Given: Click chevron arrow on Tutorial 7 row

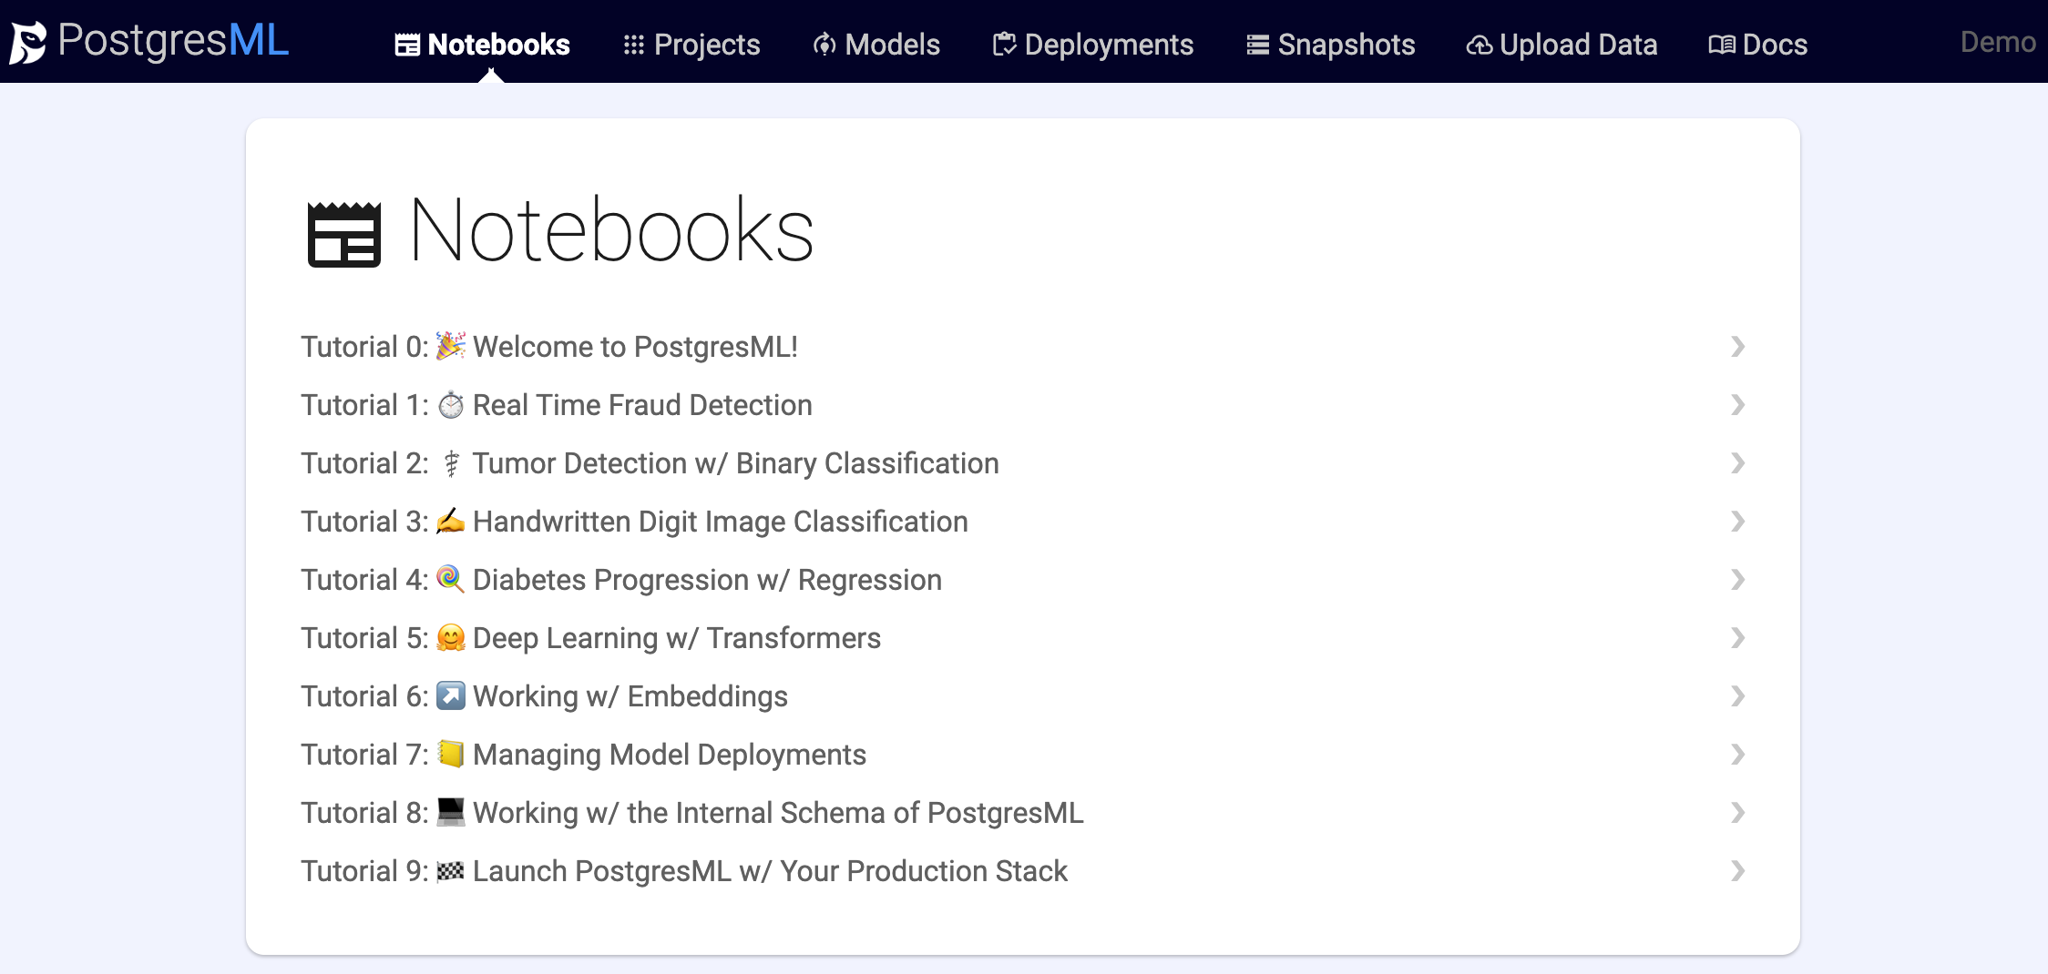Looking at the screenshot, I should point(1737,755).
